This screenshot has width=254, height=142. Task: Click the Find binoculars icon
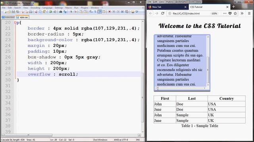pyautogui.click(x=61, y=12)
